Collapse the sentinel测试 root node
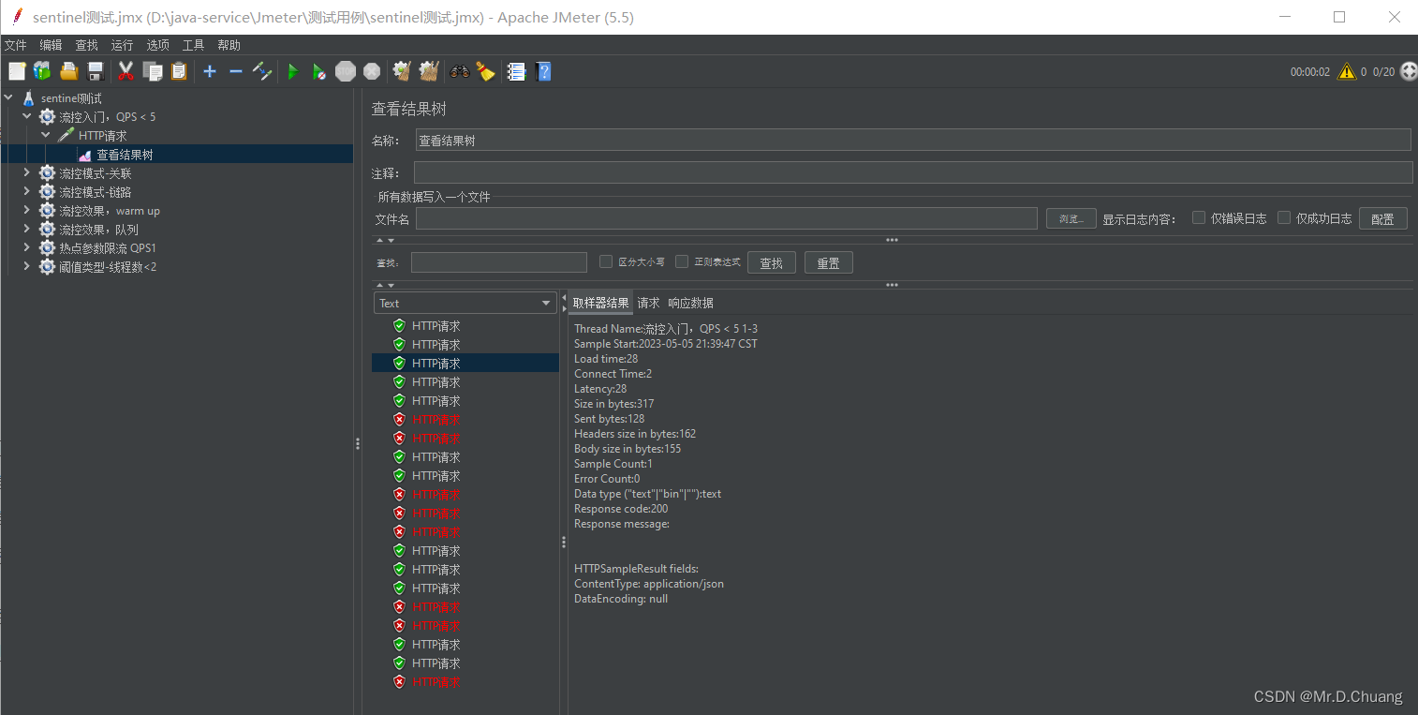This screenshot has width=1418, height=715. coord(8,98)
